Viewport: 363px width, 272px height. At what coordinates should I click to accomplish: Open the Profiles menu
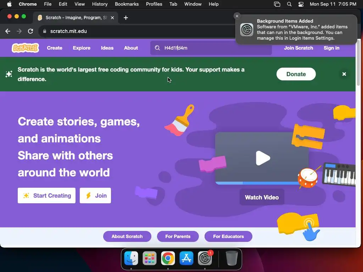coord(154,4)
